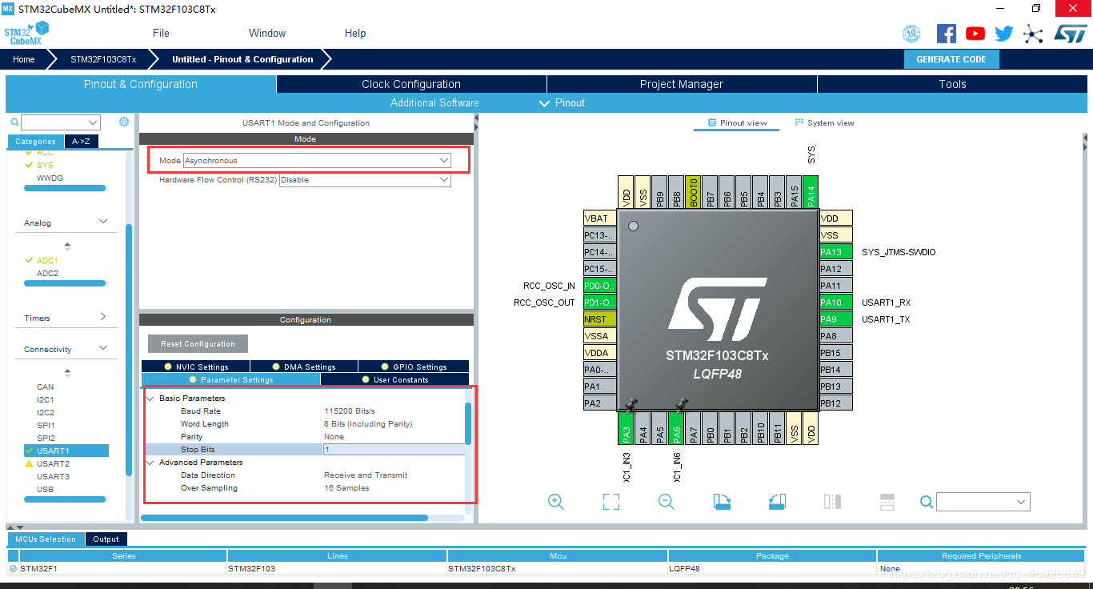This screenshot has width=1093, height=589.
Task: Open the NVIC Settings tab
Action: click(196, 367)
